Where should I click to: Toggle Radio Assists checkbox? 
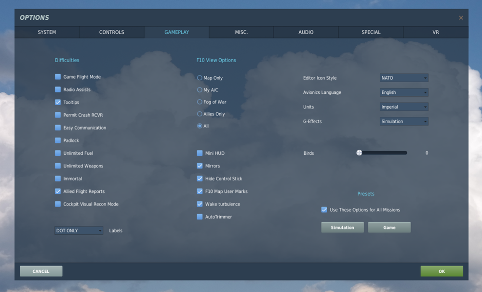[x=58, y=89]
